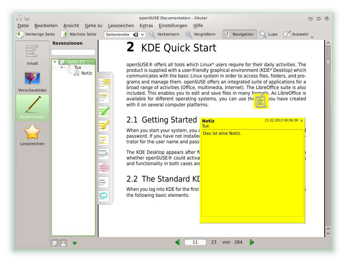Open the Einstellungen menu
Screen dimensions: 346x263
coord(173,25)
